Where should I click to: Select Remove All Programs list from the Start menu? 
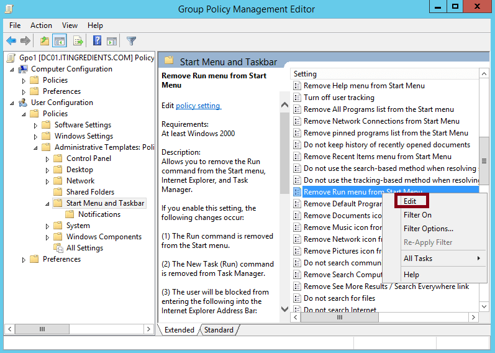379,109
